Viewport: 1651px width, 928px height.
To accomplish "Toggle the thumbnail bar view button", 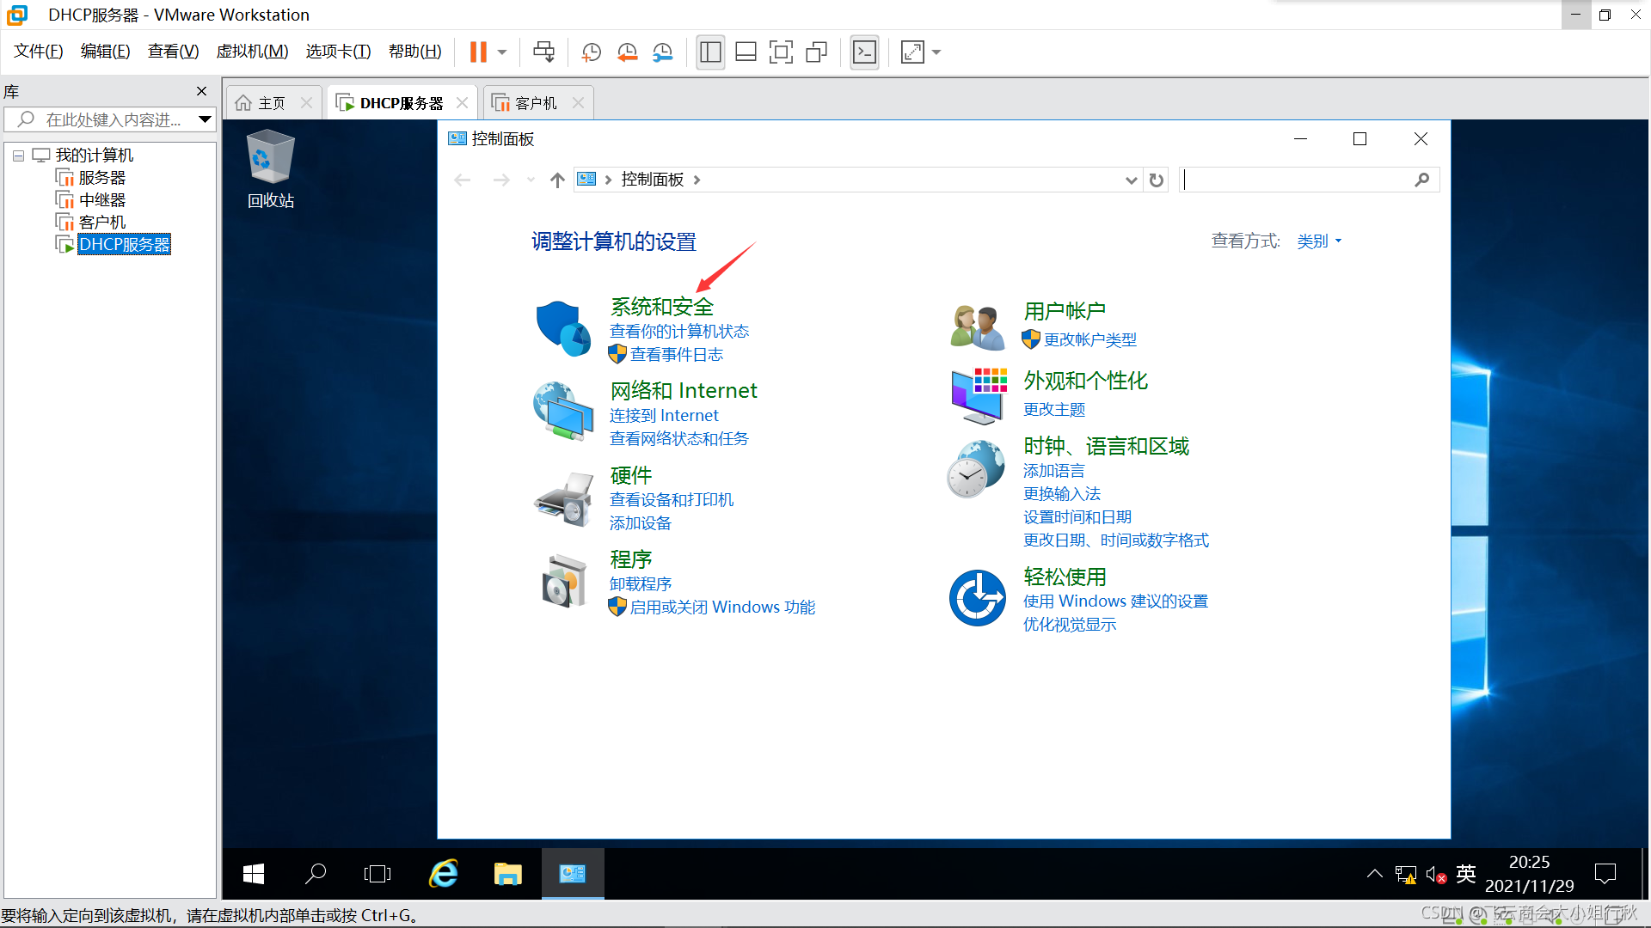I will tap(746, 52).
